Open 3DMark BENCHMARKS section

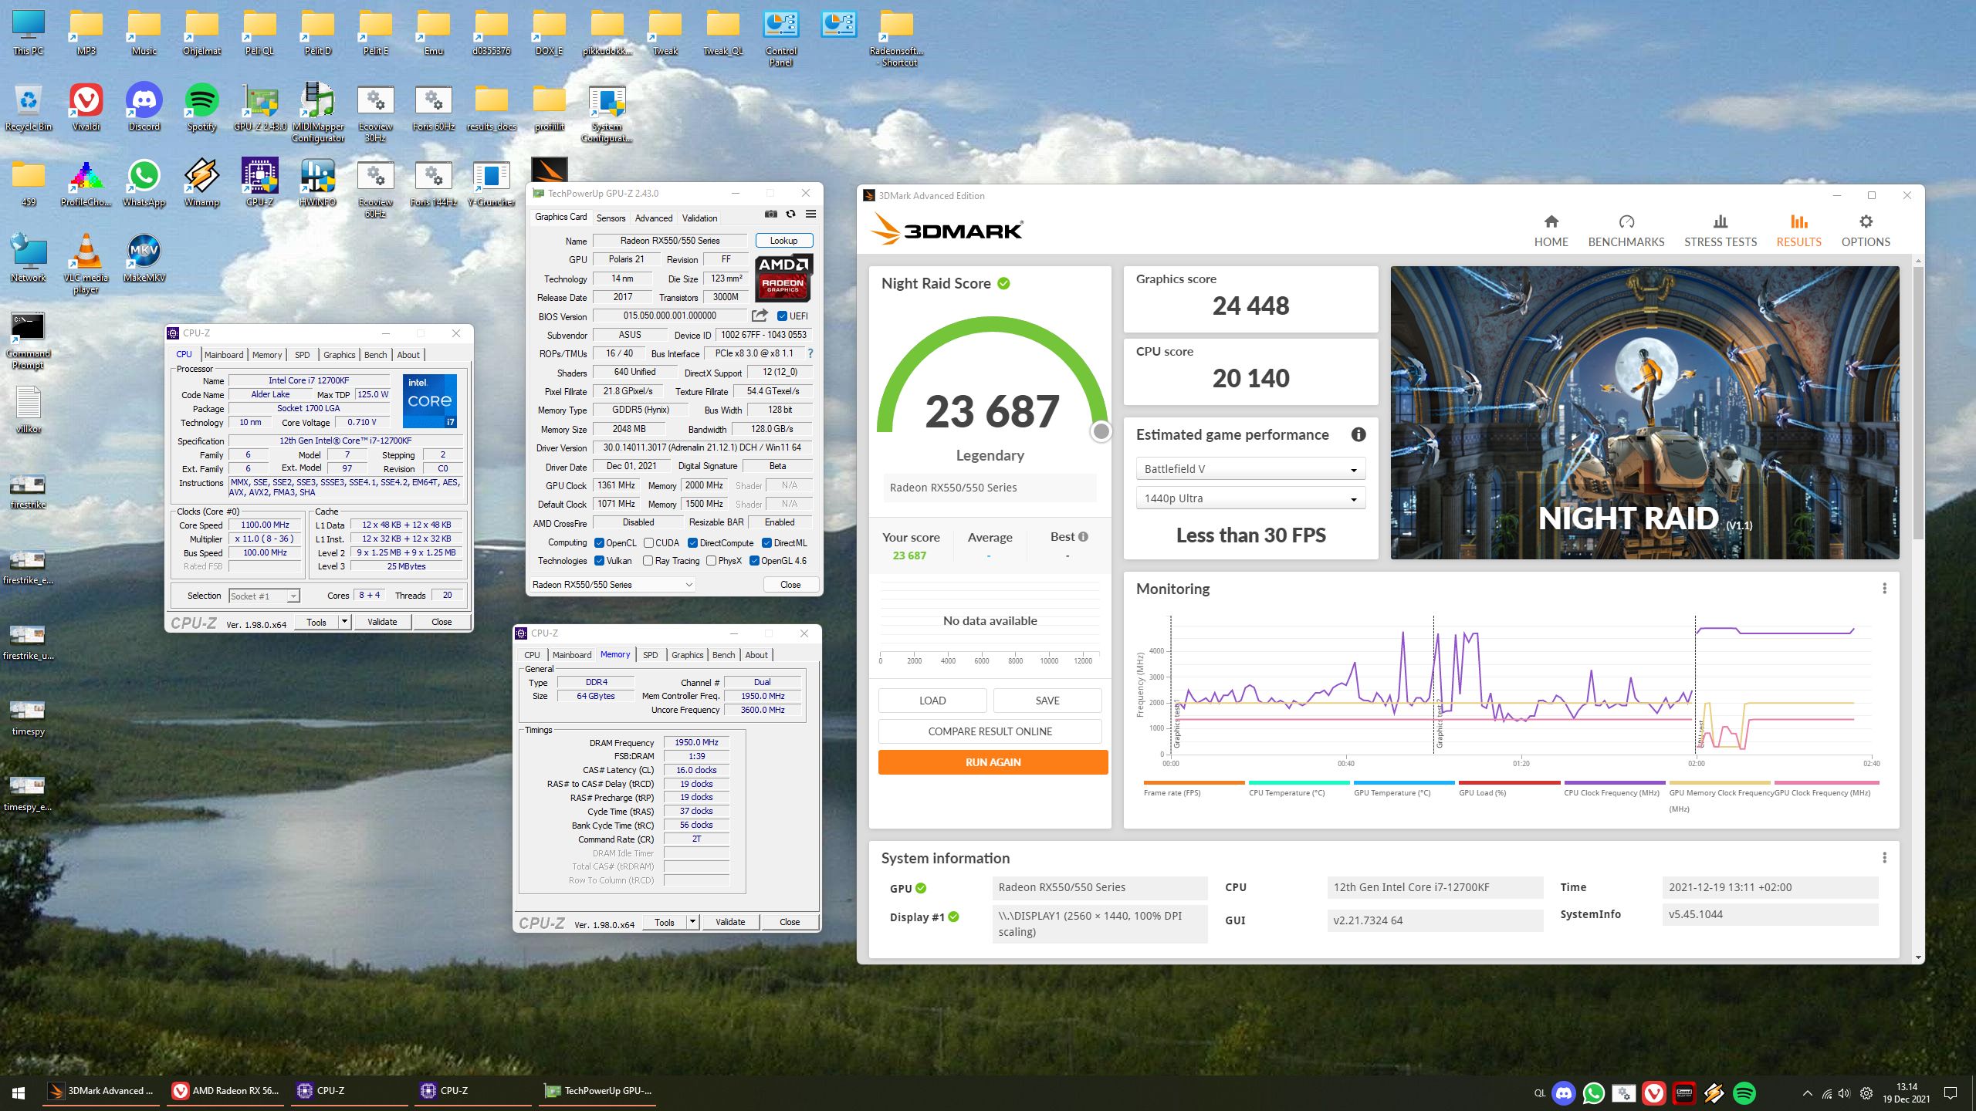click(x=1626, y=231)
